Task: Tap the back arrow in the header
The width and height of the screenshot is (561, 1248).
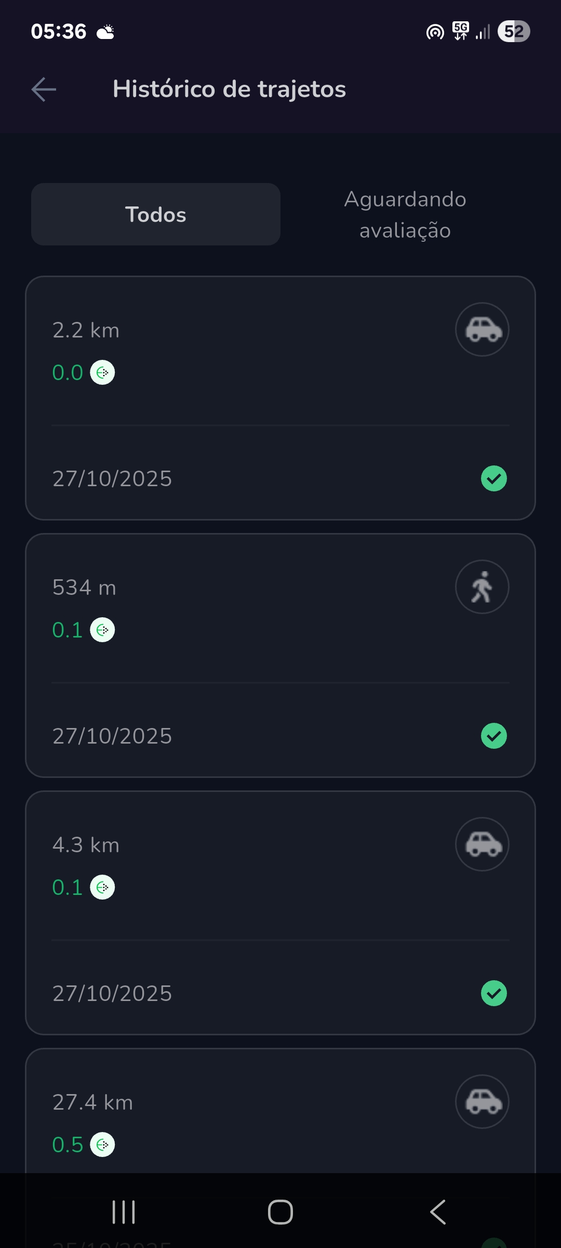Action: [44, 89]
